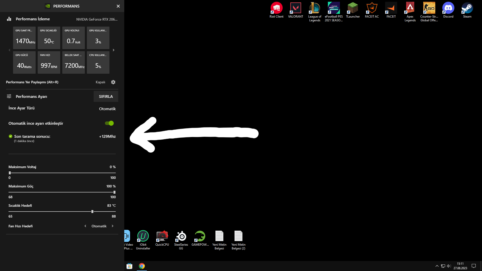The height and width of the screenshot is (271, 482).
Task: Open the Steam desktop shortcut
Action: coord(467,8)
